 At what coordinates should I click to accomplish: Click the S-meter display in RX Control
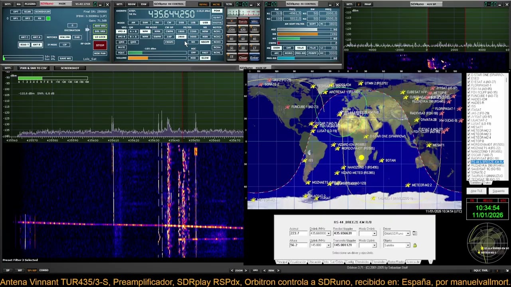click(243, 12)
